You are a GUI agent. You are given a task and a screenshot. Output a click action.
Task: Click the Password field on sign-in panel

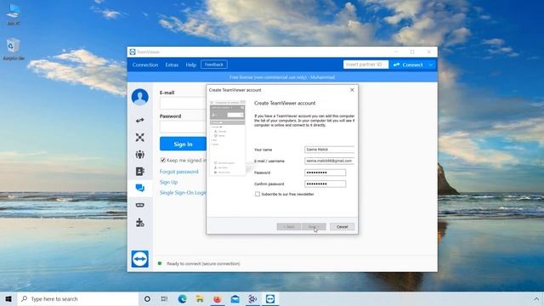pos(183,127)
